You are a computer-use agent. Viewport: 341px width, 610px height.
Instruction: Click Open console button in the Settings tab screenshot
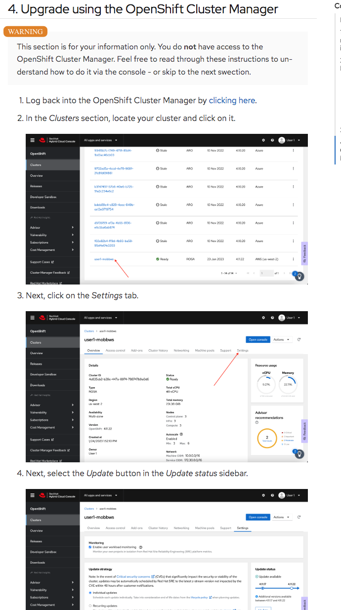[x=258, y=517]
